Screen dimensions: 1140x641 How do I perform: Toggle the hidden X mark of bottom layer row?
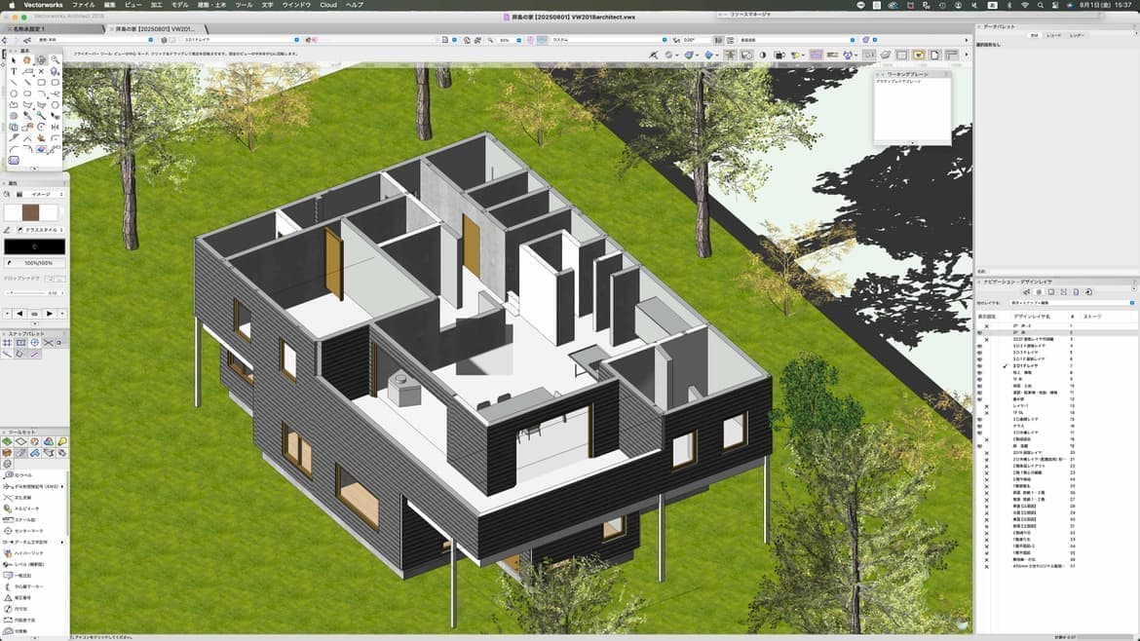click(986, 566)
